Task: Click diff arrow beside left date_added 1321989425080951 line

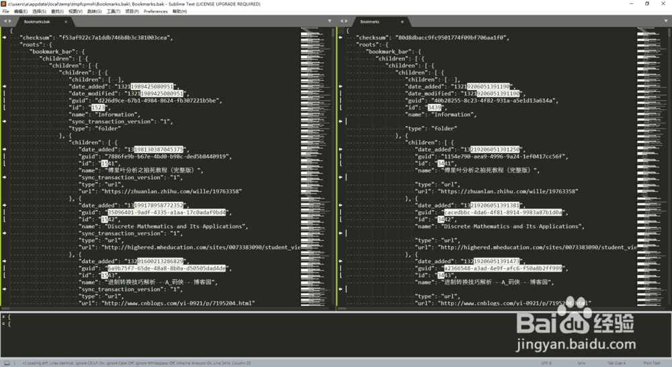Action: click(4, 87)
